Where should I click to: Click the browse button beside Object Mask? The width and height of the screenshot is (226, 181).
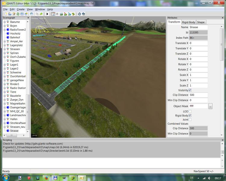coord(210,106)
